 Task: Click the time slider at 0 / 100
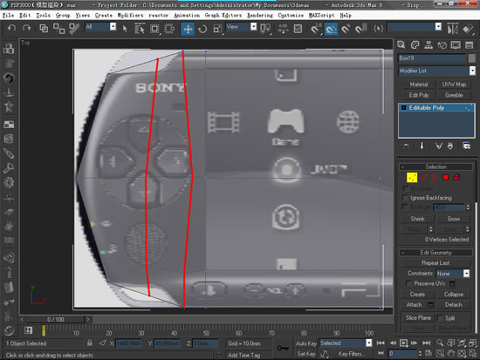55,319
